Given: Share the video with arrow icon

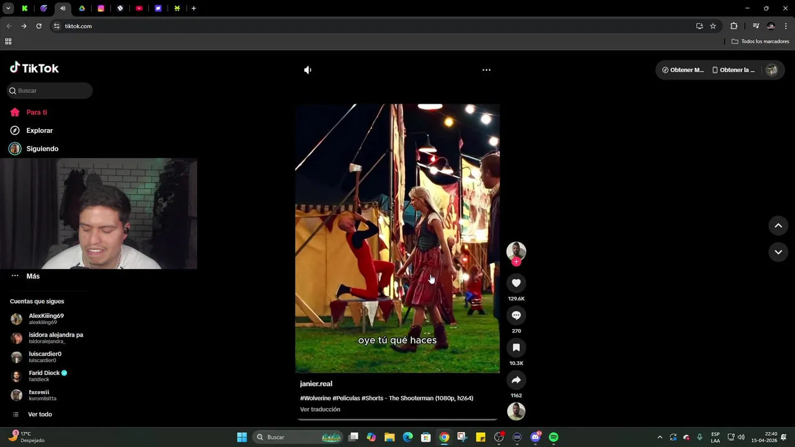Looking at the screenshot, I should point(516,380).
